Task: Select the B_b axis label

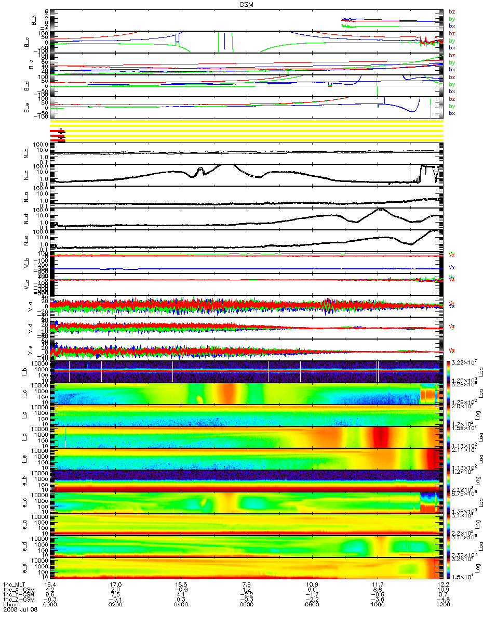Action: coord(33,20)
